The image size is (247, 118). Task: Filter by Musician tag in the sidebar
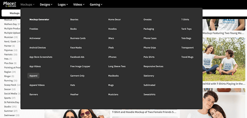click(x=11, y=37)
